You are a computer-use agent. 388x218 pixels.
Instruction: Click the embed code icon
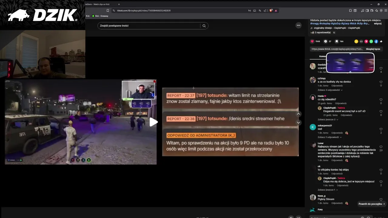click(361, 41)
